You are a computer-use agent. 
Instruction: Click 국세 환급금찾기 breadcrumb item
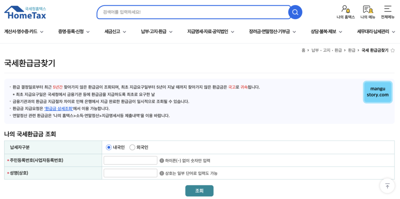click(x=375, y=50)
